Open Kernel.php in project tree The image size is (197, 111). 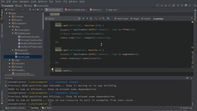pyautogui.click(x=22, y=53)
